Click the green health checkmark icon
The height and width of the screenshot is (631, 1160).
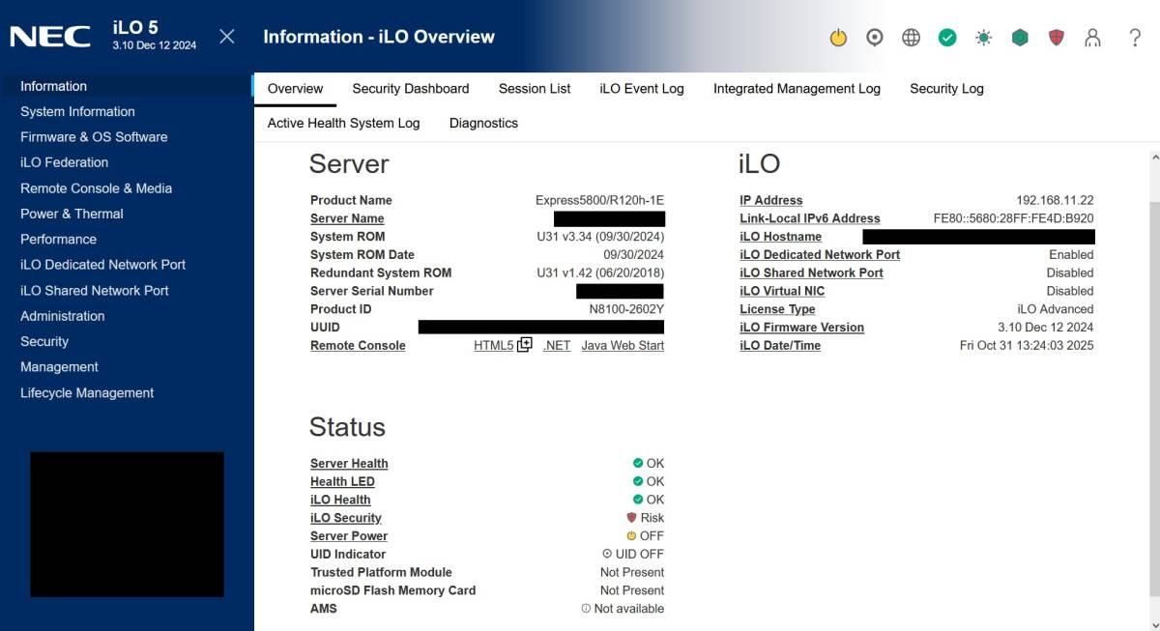[947, 38]
